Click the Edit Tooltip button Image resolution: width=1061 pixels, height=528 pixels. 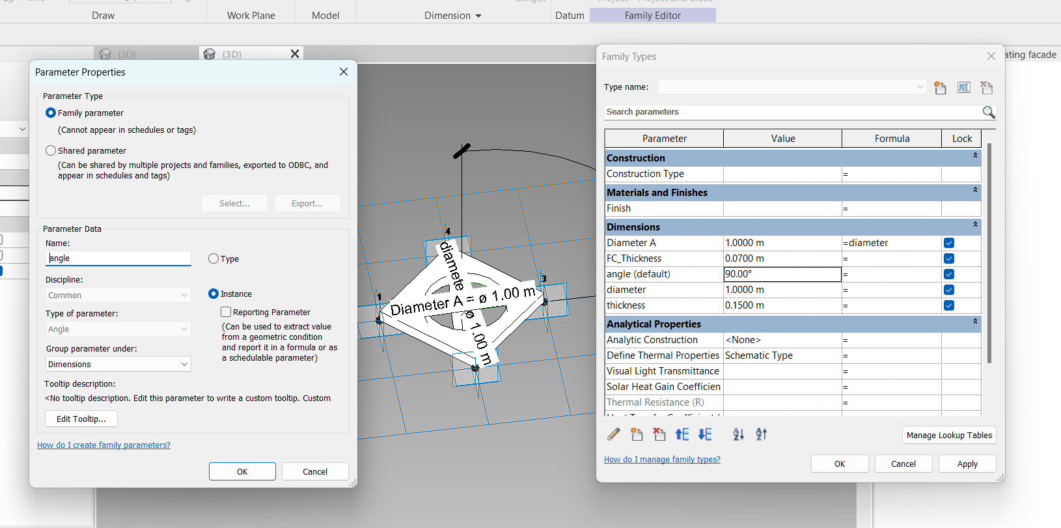81,419
